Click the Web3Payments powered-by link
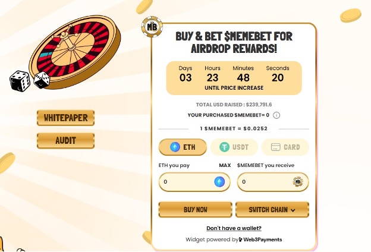 point(261,240)
